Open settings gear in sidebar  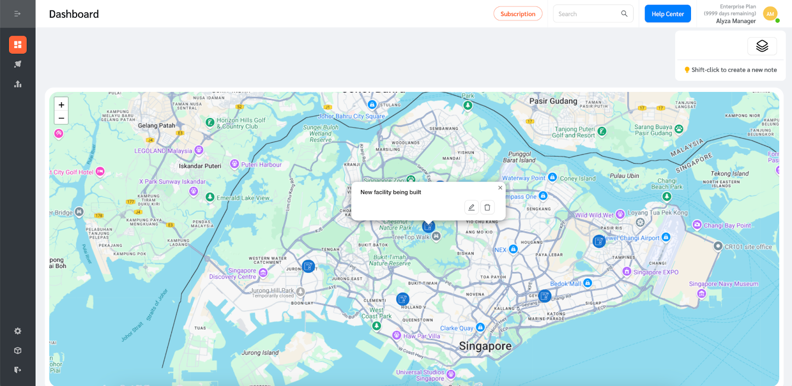pos(18,331)
